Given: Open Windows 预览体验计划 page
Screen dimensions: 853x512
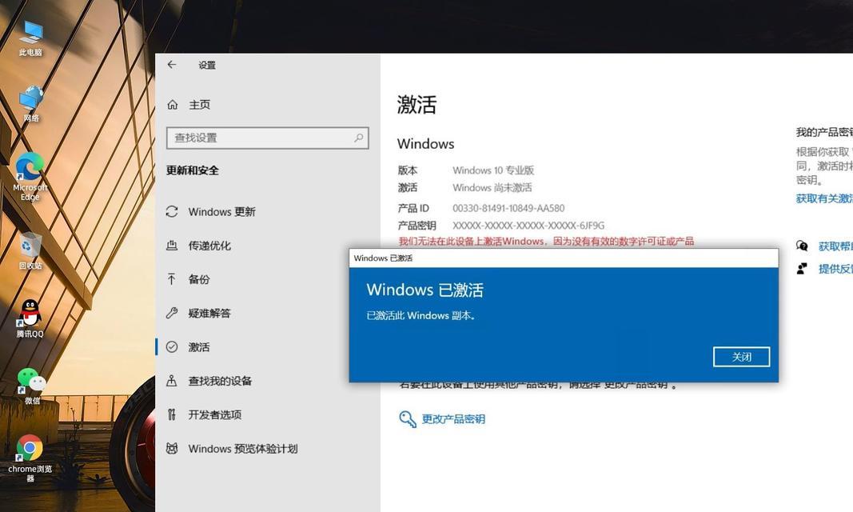Looking at the screenshot, I should pyautogui.click(x=242, y=448).
